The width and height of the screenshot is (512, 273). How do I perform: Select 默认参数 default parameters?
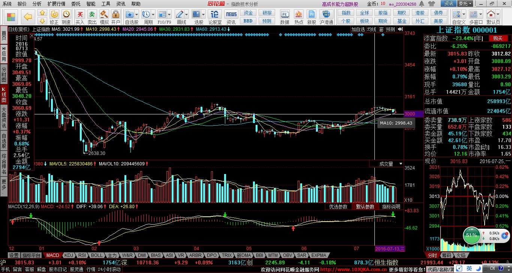tap(365, 207)
